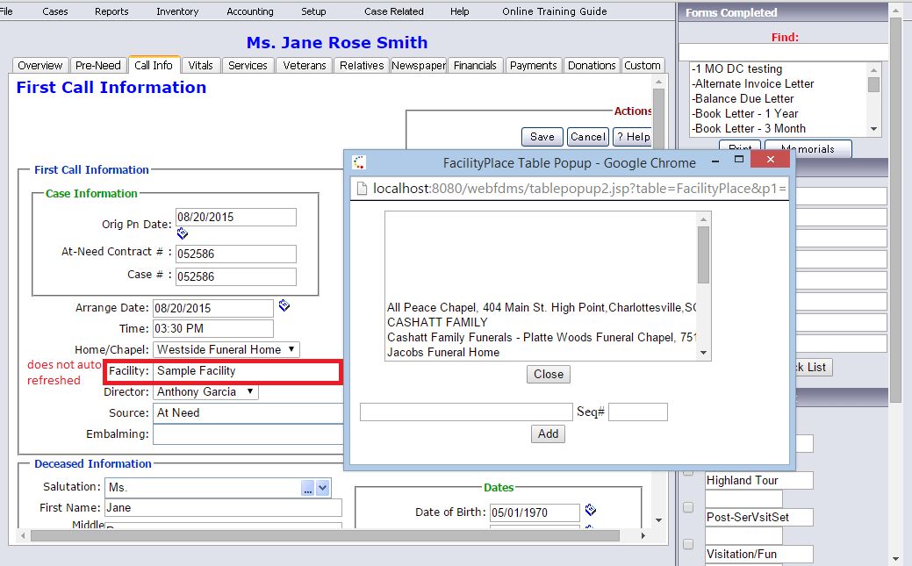This screenshot has height=566, width=912.
Task: Open the Help menu
Action: (459, 11)
